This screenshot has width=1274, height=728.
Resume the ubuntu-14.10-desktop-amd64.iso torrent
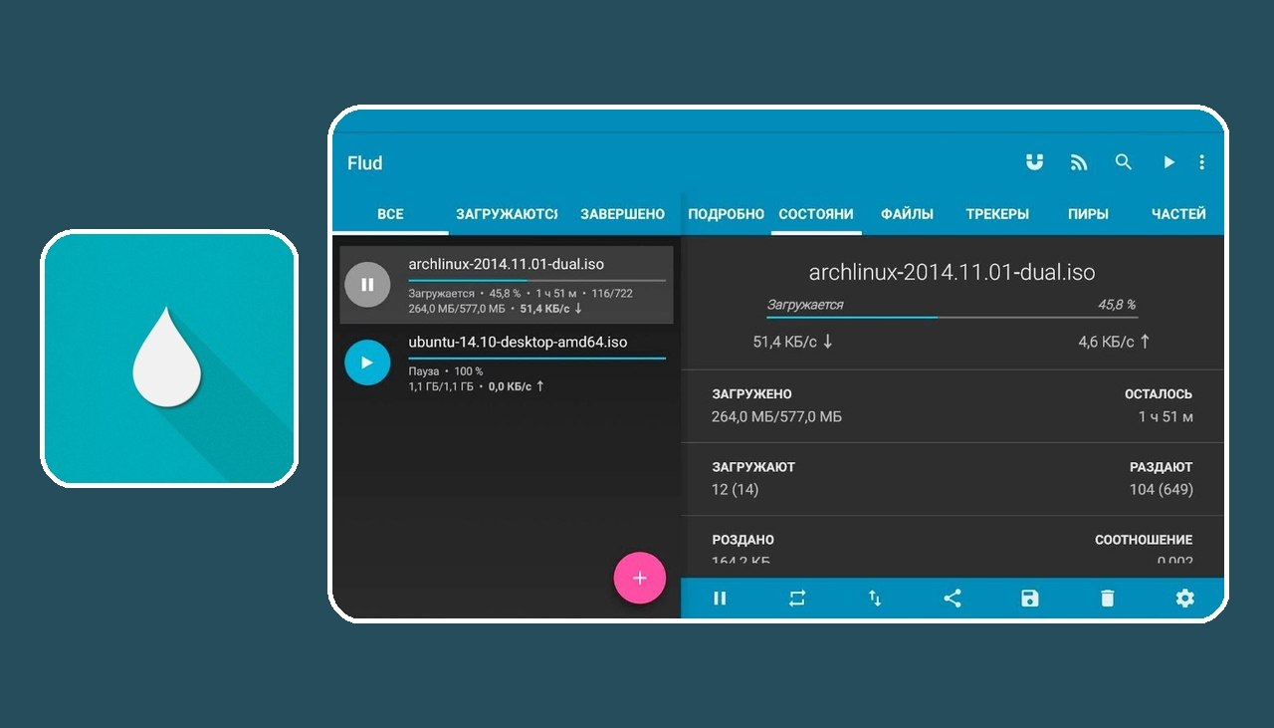pyautogui.click(x=367, y=363)
